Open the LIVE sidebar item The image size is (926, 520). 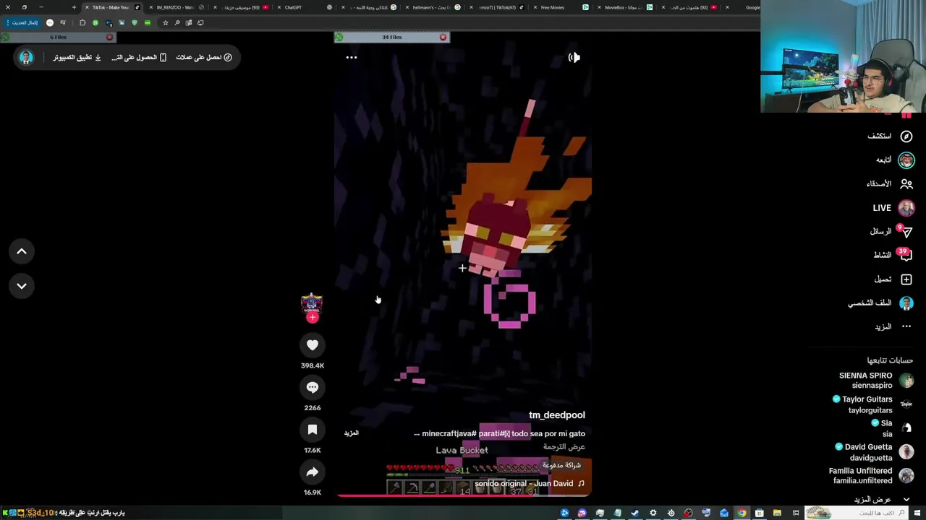(x=893, y=208)
